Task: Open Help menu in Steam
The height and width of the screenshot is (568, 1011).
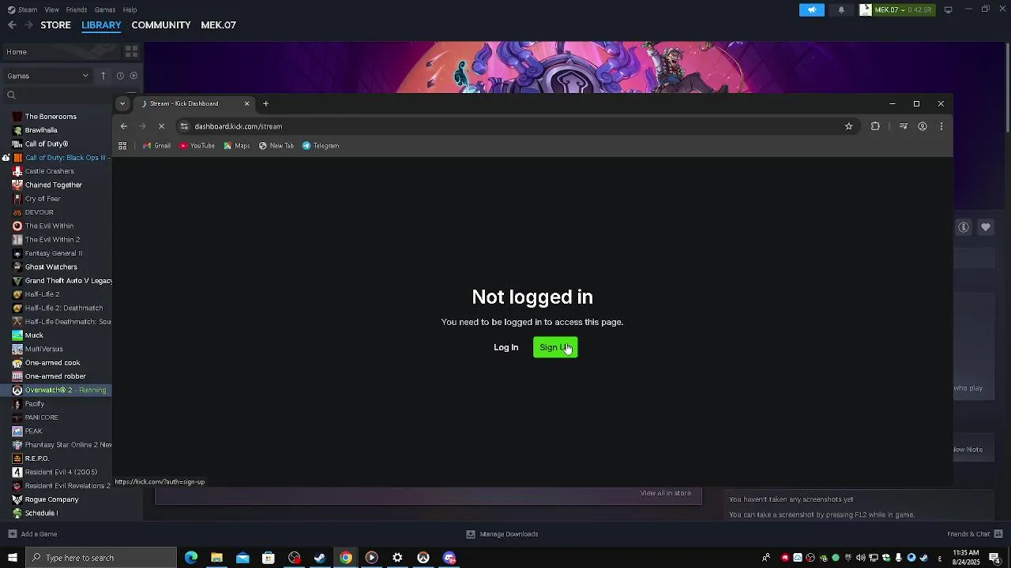Action: coord(130,9)
